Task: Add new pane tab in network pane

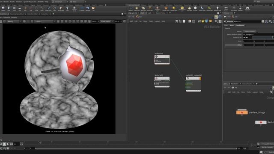Action: [x=170, y=13]
